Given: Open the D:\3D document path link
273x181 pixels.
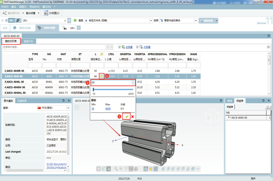Looking at the screenshot, I should (56, 165).
